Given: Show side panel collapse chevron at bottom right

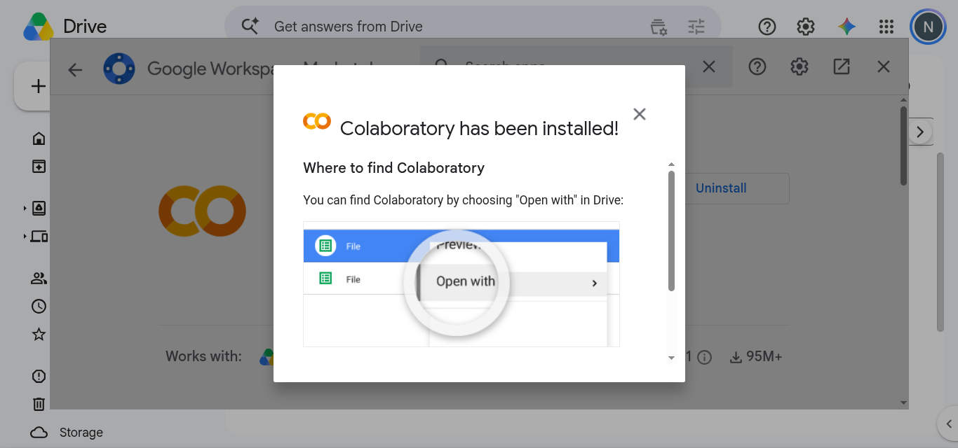Looking at the screenshot, I should point(949,423).
